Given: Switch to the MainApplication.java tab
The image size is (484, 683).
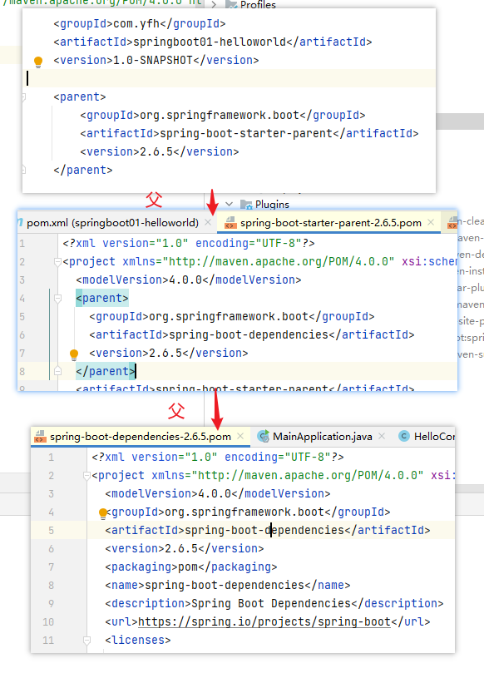Looking at the screenshot, I should 322,437.
